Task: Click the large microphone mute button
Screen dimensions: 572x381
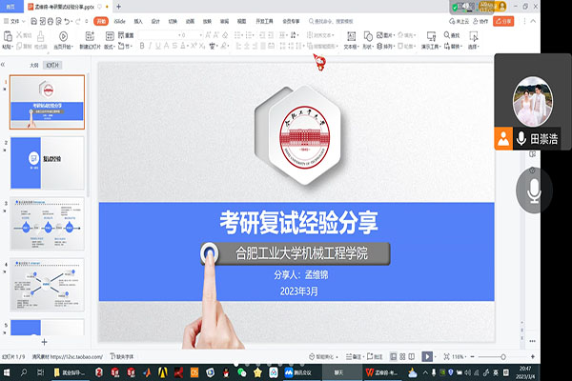Action: pyautogui.click(x=533, y=190)
